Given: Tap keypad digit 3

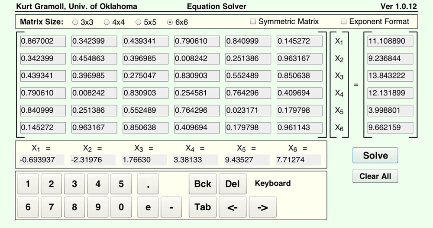Looking at the screenshot, I should tap(74, 184).
